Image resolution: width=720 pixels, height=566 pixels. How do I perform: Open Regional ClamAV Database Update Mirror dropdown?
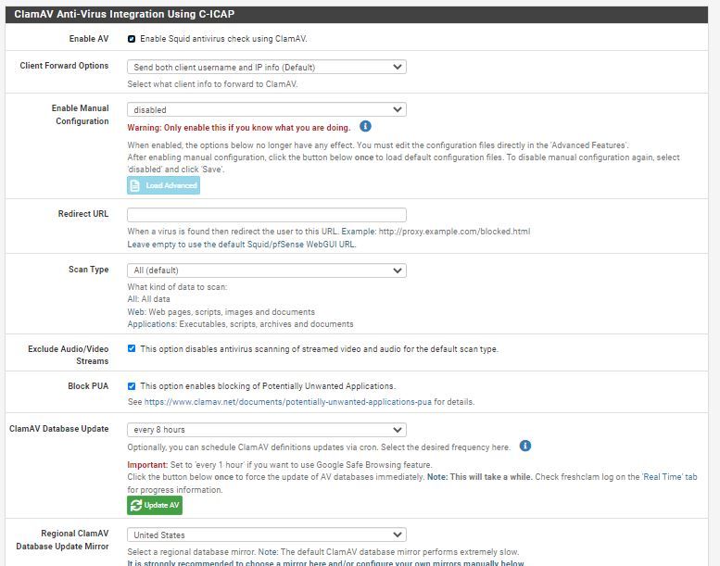pos(266,535)
